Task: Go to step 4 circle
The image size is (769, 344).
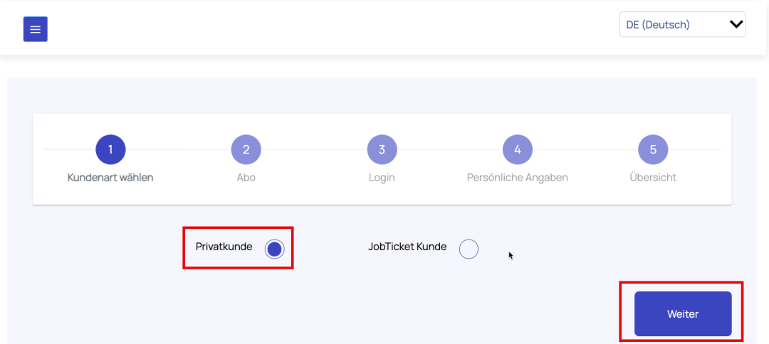Action: (x=518, y=149)
